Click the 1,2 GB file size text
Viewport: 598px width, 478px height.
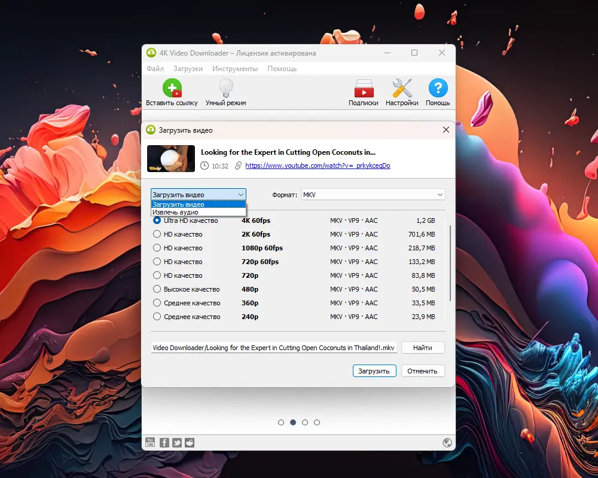[426, 220]
